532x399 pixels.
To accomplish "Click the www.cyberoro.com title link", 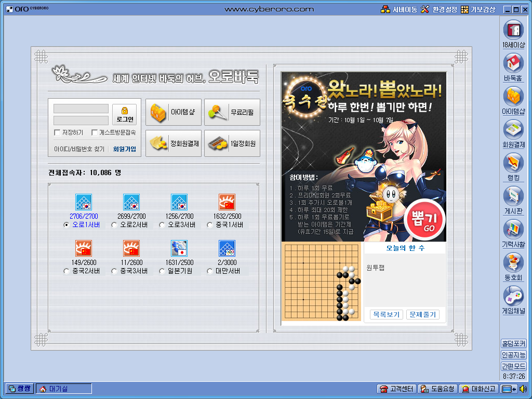I will coord(269,9).
